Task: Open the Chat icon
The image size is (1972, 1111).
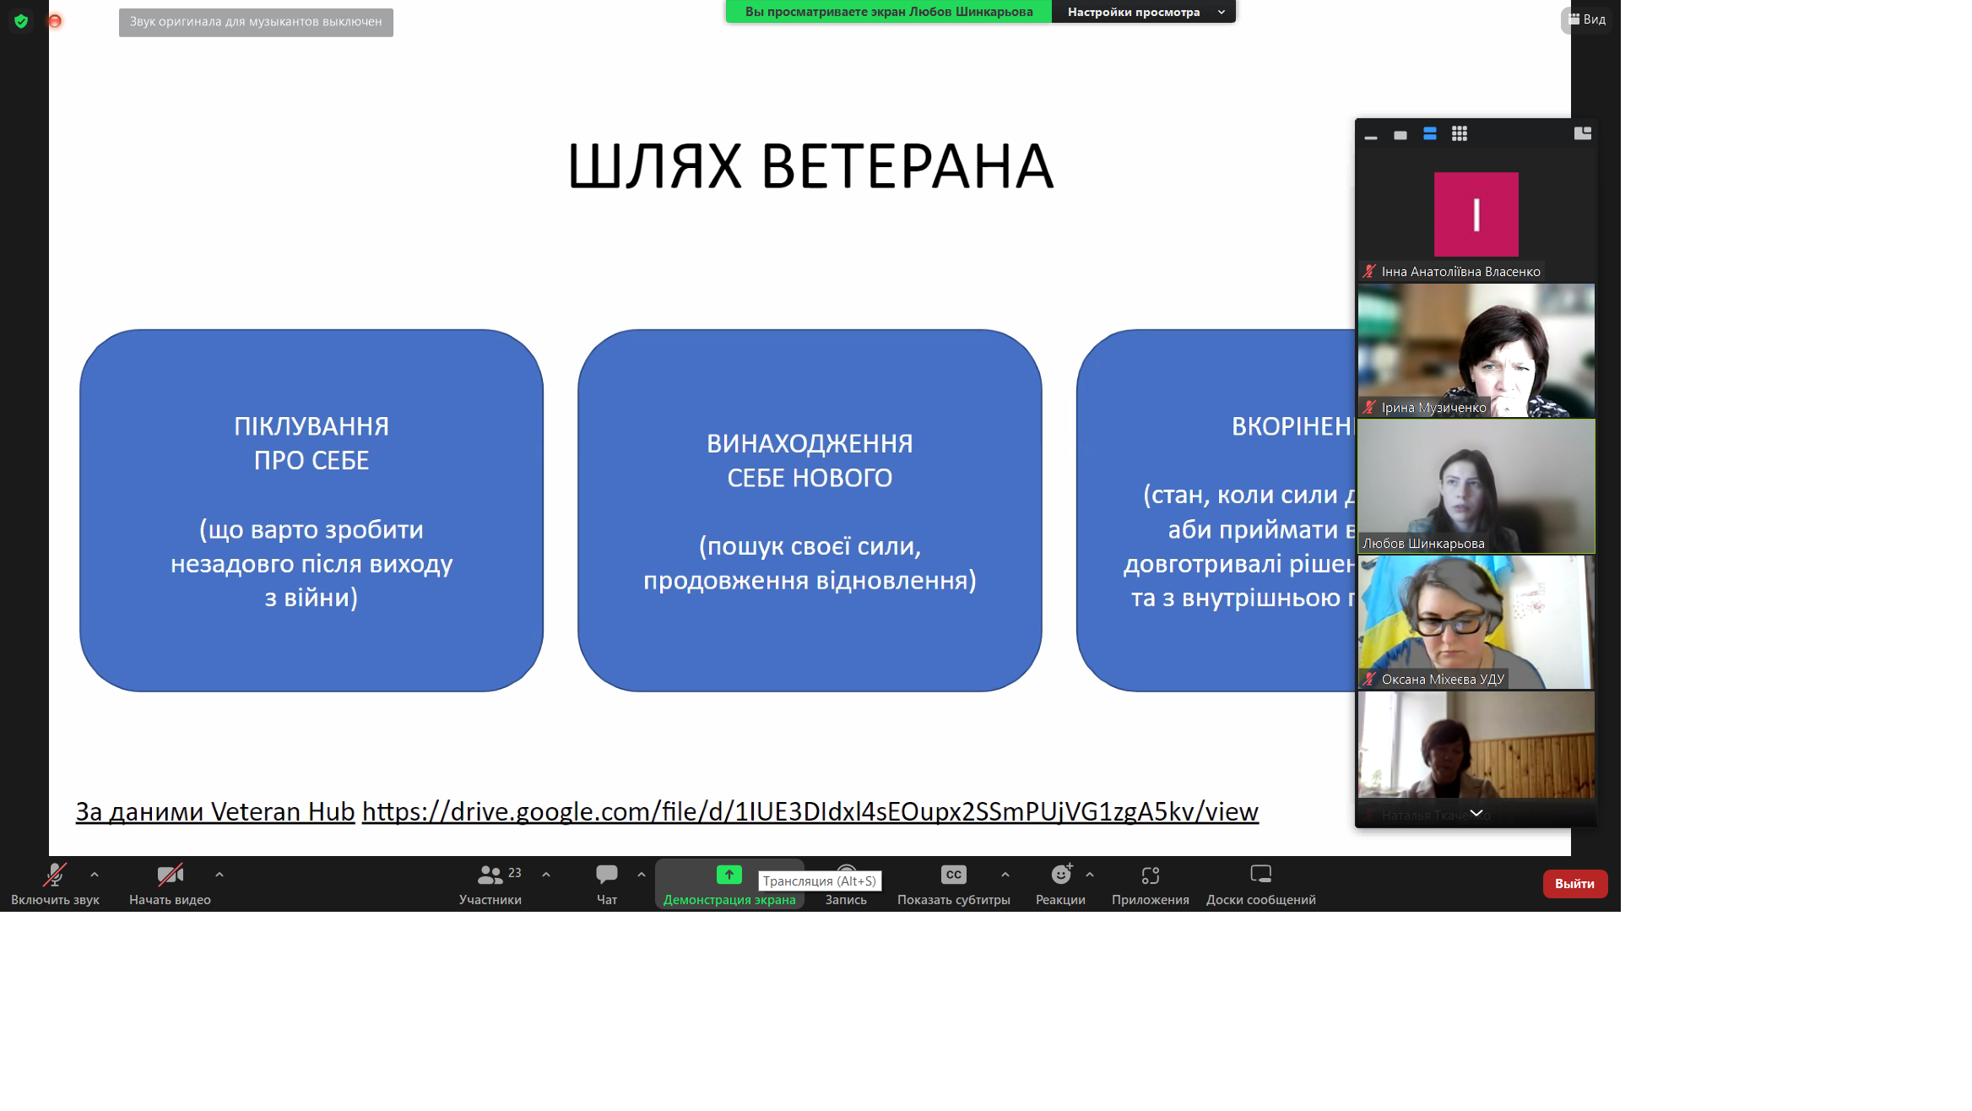Action: pos(606,875)
